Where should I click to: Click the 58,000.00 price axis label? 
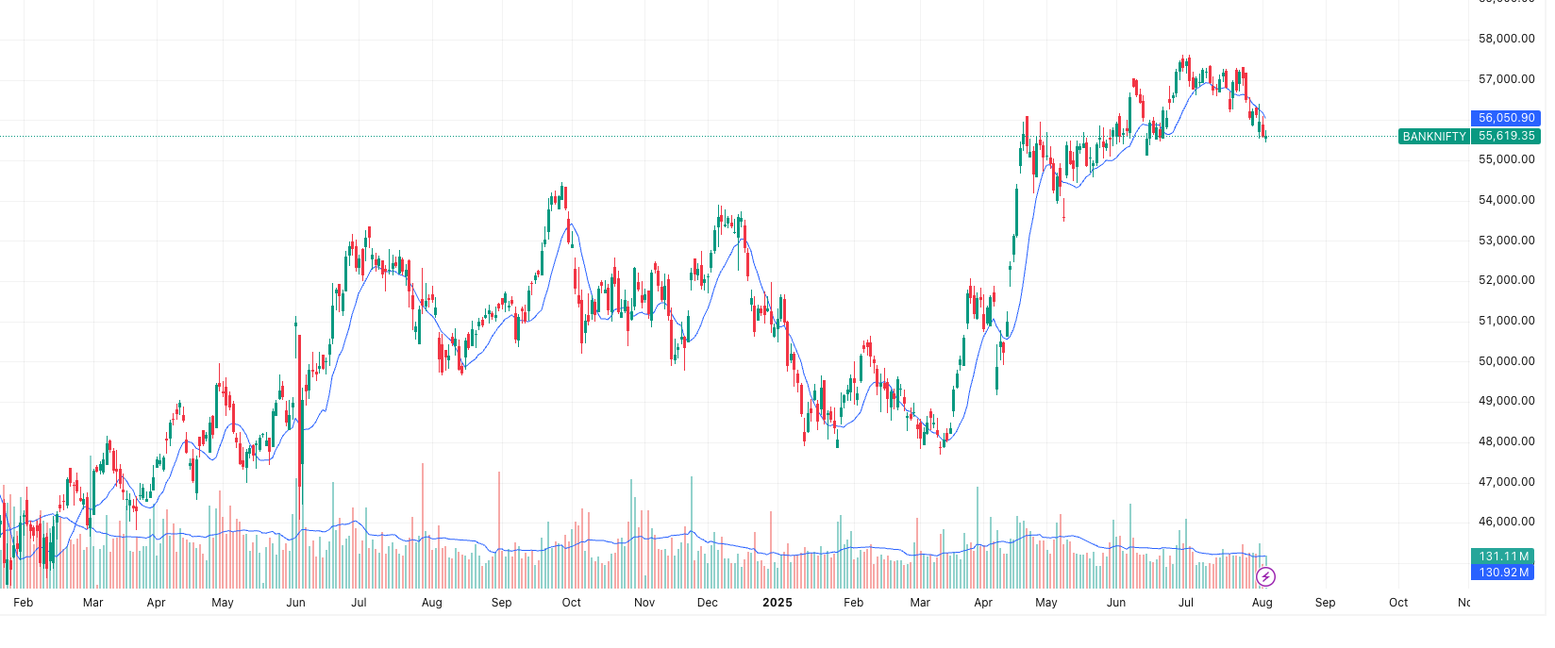point(1506,39)
